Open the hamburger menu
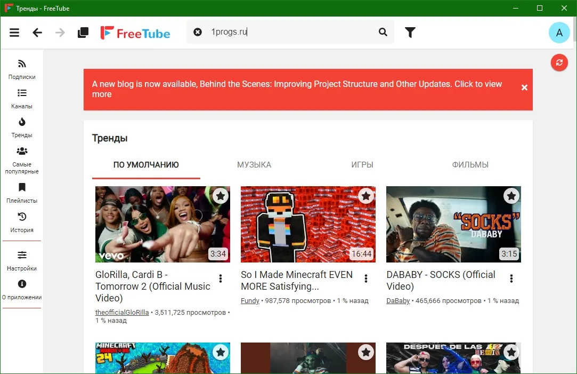 click(14, 33)
